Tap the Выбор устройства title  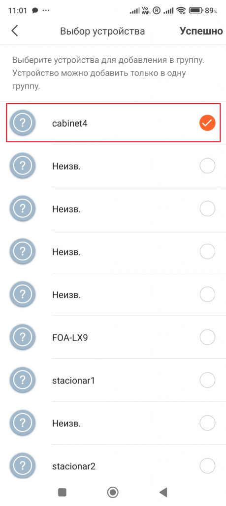(x=102, y=31)
